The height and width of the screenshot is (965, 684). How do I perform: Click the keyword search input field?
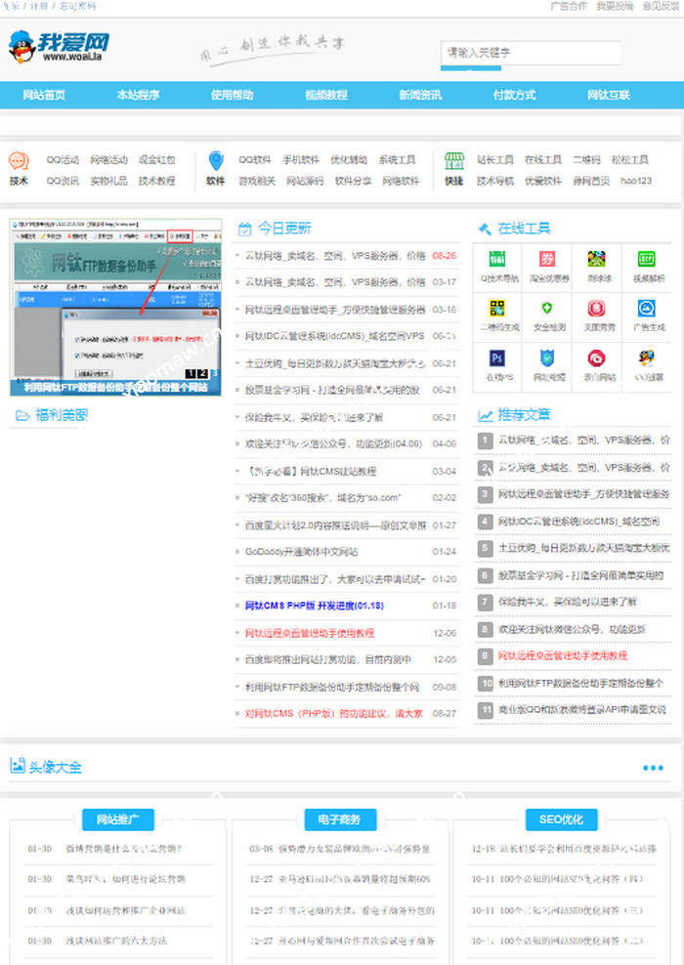coord(531,53)
